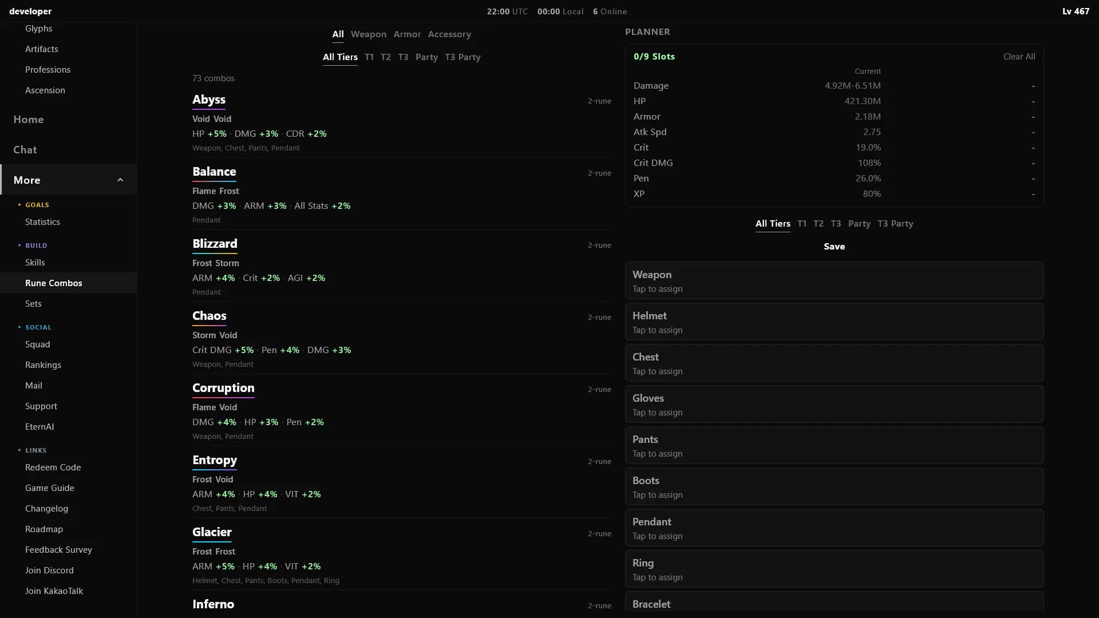The width and height of the screenshot is (1099, 618).
Task: Select Rune Combos in the sidebar
Action: (53, 283)
